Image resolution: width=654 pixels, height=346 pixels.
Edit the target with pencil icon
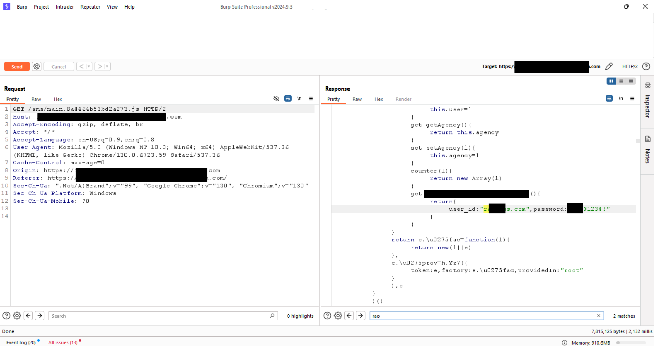pyautogui.click(x=609, y=66)
